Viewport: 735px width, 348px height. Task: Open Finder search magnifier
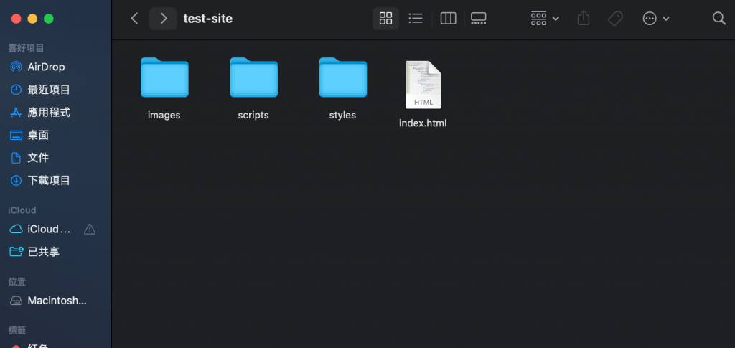coord(718,18)
